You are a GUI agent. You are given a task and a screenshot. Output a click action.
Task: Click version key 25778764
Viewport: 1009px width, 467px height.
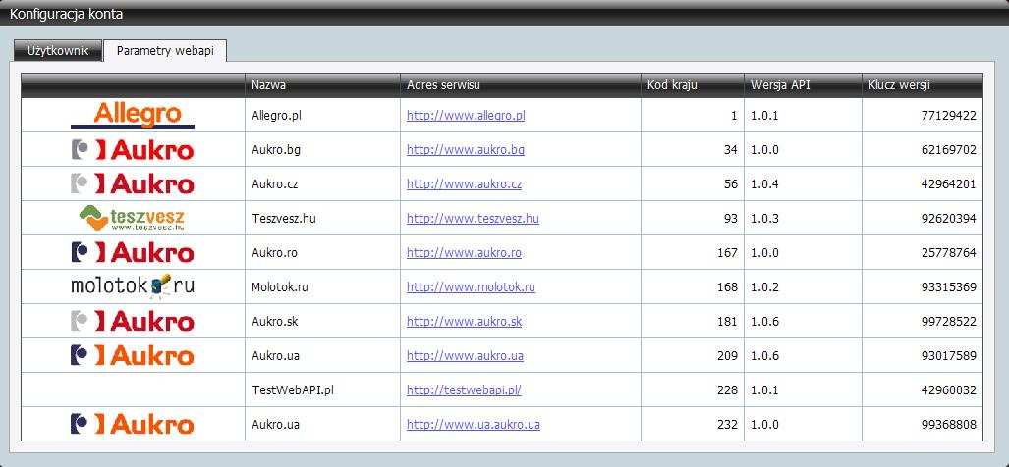click(x=948, y=252)
